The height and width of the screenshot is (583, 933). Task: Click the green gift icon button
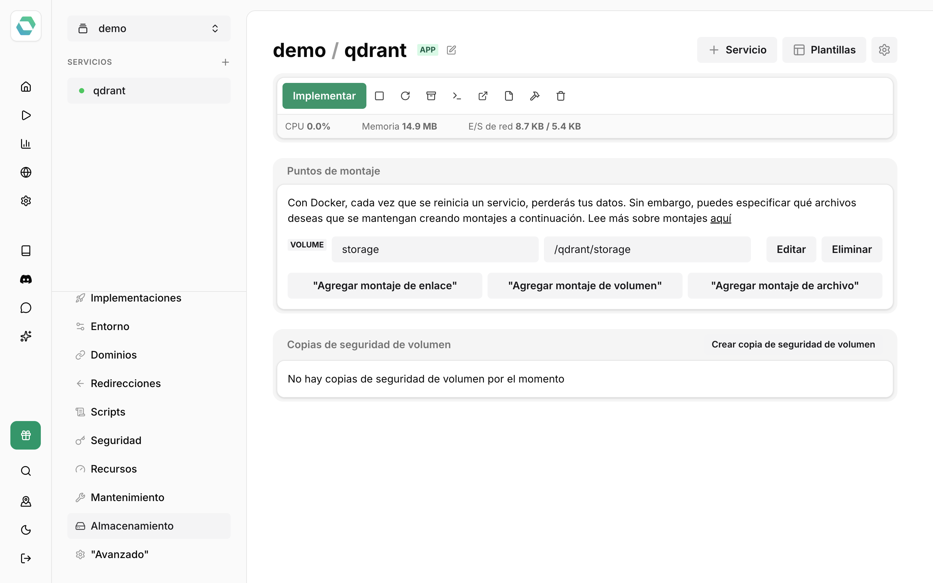tap(26, 435)
